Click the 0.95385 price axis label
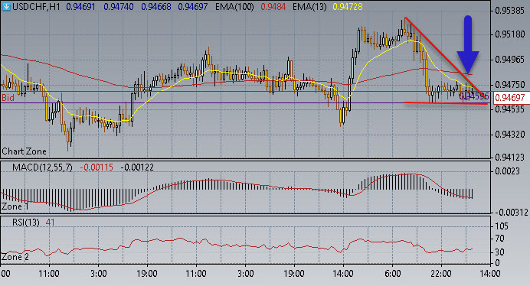This screenshot has width=530, height=286. point(510,11)
